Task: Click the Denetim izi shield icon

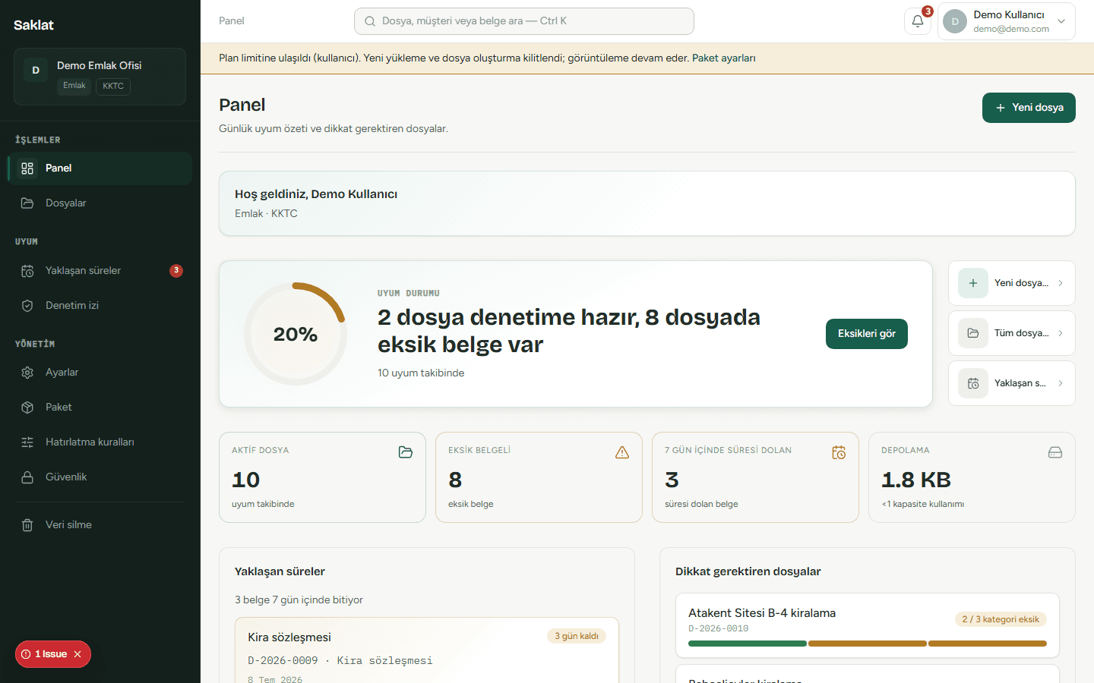Action: 27,306
